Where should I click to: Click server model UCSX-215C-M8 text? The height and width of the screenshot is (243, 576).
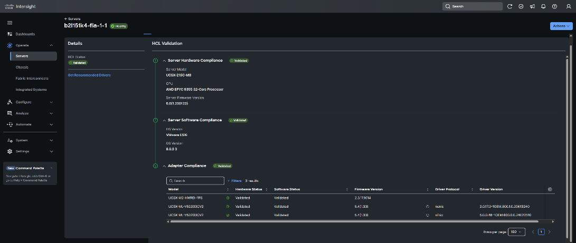179,75
